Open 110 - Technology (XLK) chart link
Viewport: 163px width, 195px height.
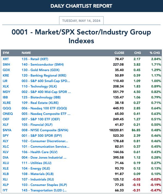click(x=39, y=86)
